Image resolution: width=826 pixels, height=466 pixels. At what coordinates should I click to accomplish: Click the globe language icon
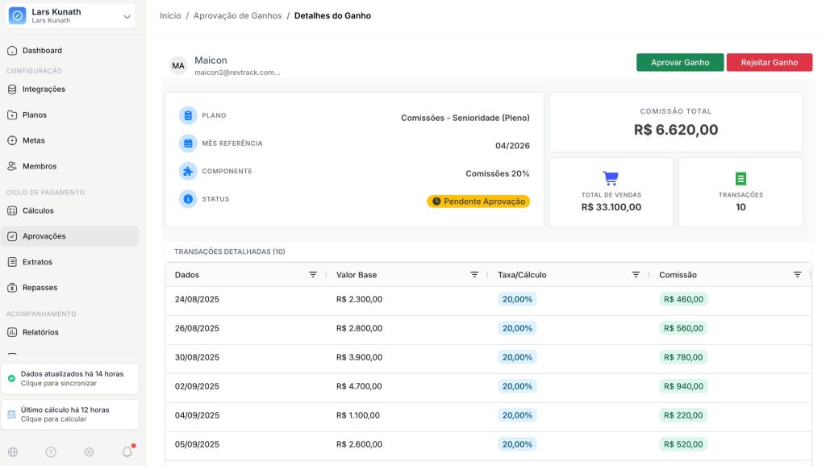click(12, 452)
